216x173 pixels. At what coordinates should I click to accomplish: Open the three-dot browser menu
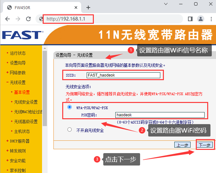pos(211,19)
